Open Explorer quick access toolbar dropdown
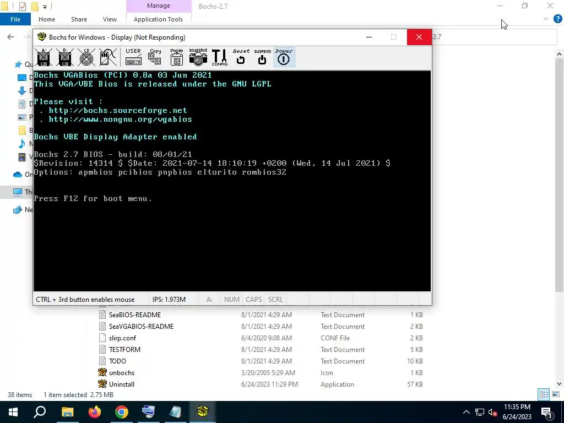Viewport: 564px width, 423px height. (45, 7)
